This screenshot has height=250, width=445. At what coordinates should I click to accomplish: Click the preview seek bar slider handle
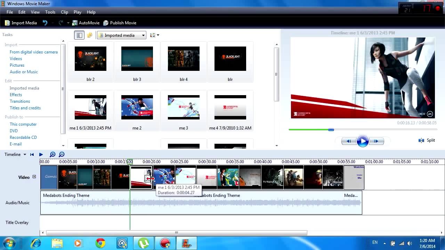pos(331,130)
